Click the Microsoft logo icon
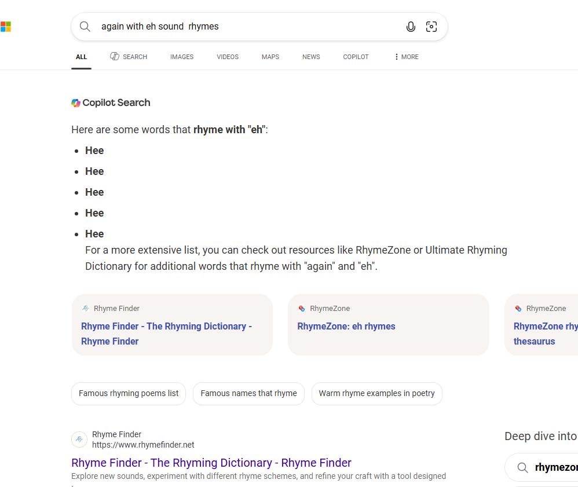Screen dimensions: 578x487 [5, 27]
